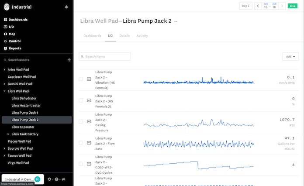Image resolution: width=304 pixels, height=186 pixels.
Task: Check the Vibration (HS Formula) row checkbox
Action: pyautogui.click(x=81, y=79)
